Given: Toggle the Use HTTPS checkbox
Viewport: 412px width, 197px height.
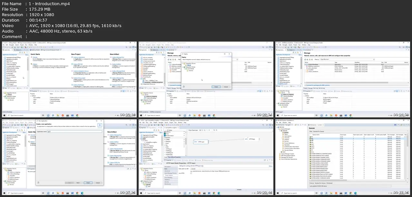Looking at the screenshot, I should pos(191,173).
